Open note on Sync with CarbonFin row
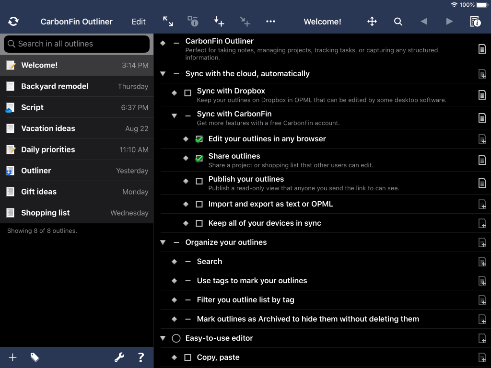The image size is (491, 368). coord(482,118)
